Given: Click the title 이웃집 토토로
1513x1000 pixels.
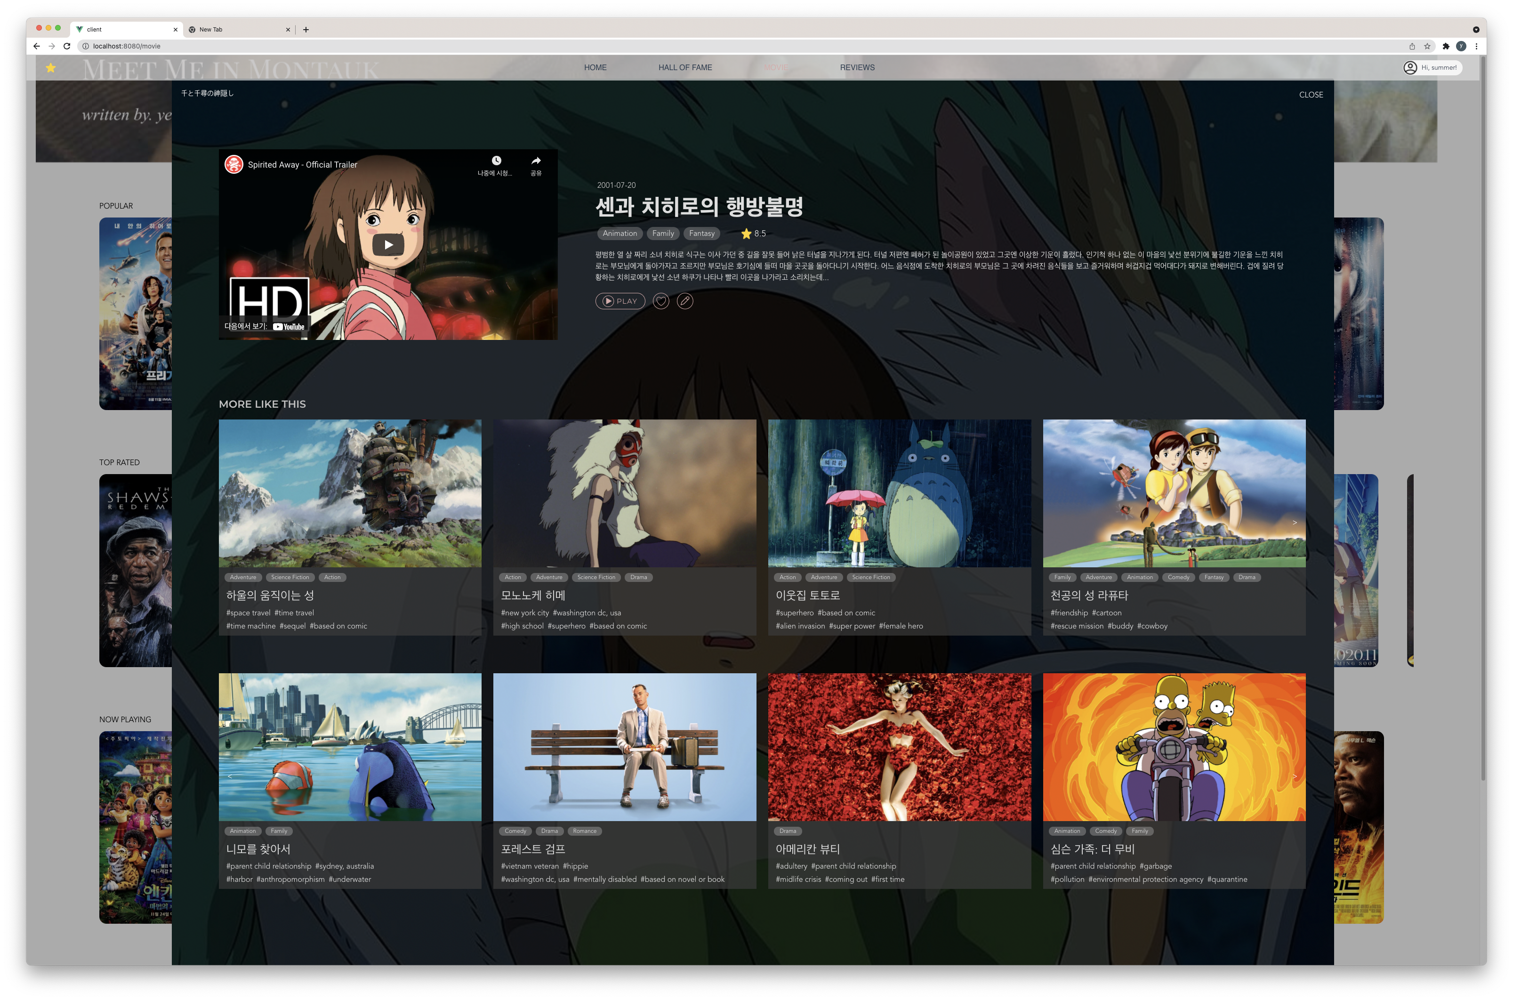Looking at the screenshot, I should [807, 595].
